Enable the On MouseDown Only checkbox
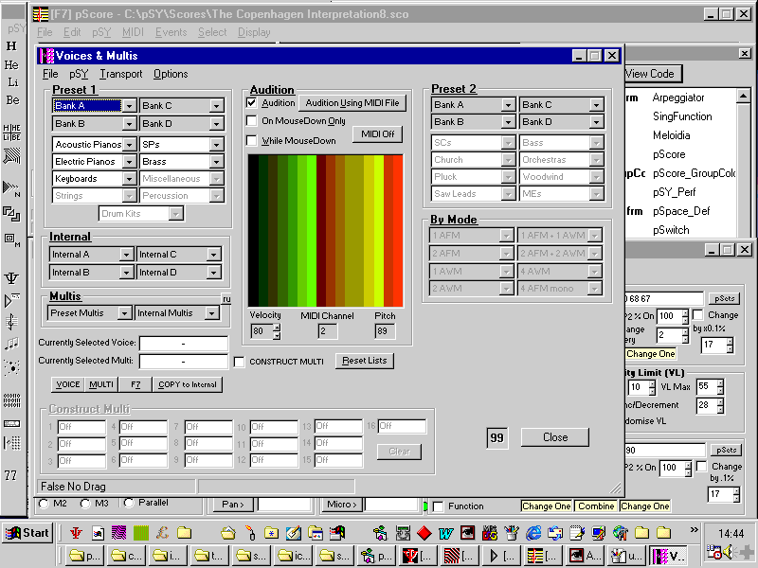 point(252,121)
